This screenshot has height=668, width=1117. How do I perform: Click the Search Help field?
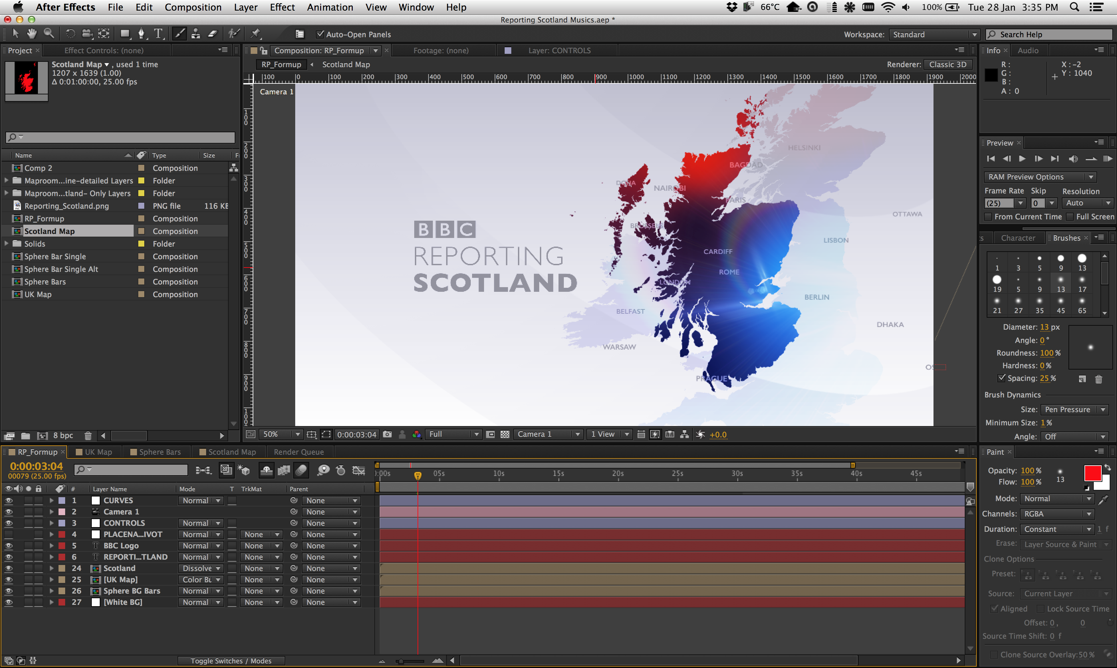click(x=1049, y=35)
